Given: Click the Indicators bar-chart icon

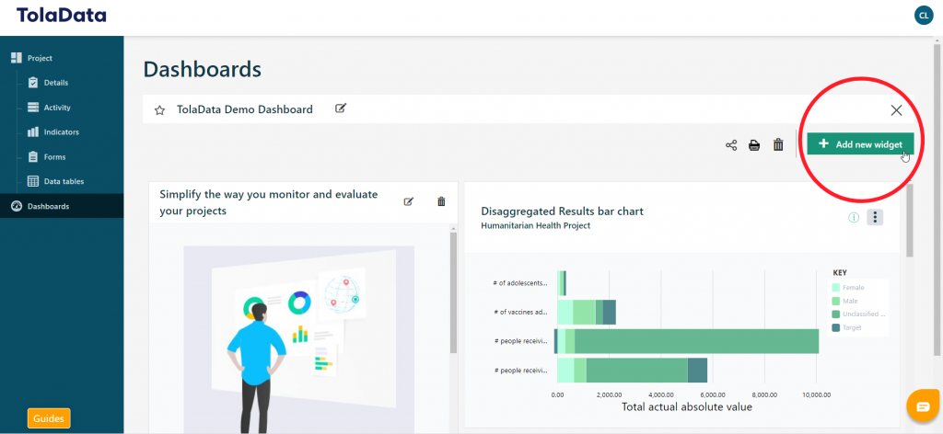Looking at the screenshot, I should [x=34, y=132].
